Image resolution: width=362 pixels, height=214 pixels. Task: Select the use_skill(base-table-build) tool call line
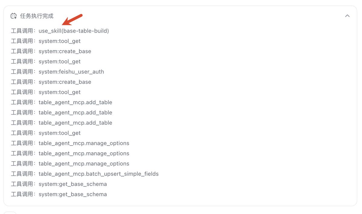coord(60,31)
